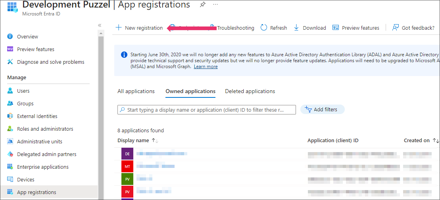Click the purple DE application avatar
The width and height of the screenshot is (440, 200).
click(x=127, y=154)
